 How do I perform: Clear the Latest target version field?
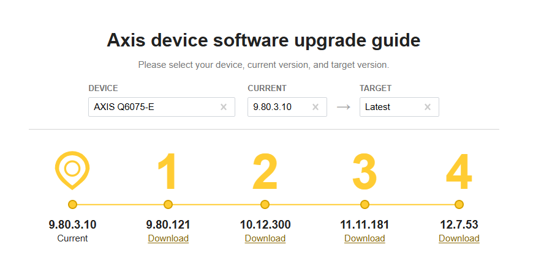(x=428, y=107)
